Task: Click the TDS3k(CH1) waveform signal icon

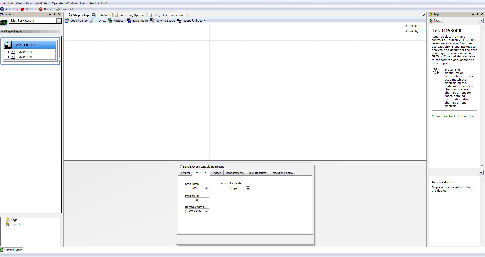Action: coord(13,52)
